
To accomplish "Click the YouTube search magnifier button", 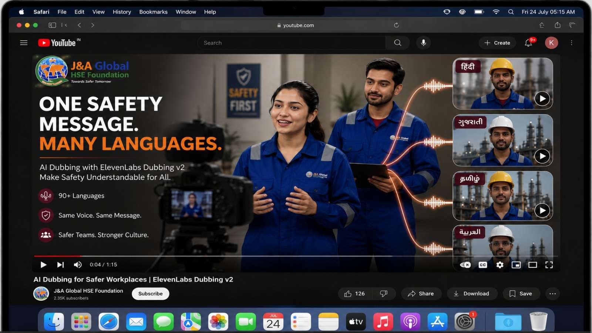I will click(397, 43).
